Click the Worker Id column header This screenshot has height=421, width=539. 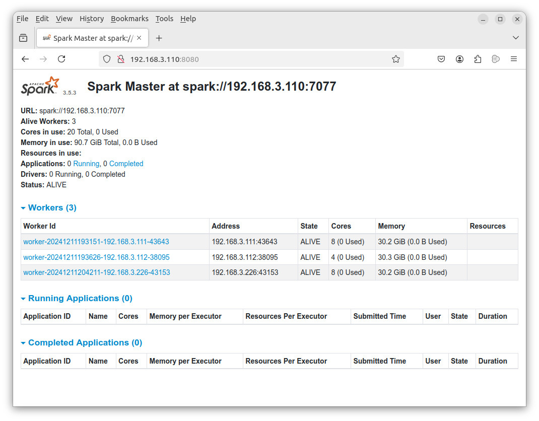[115, 226]
